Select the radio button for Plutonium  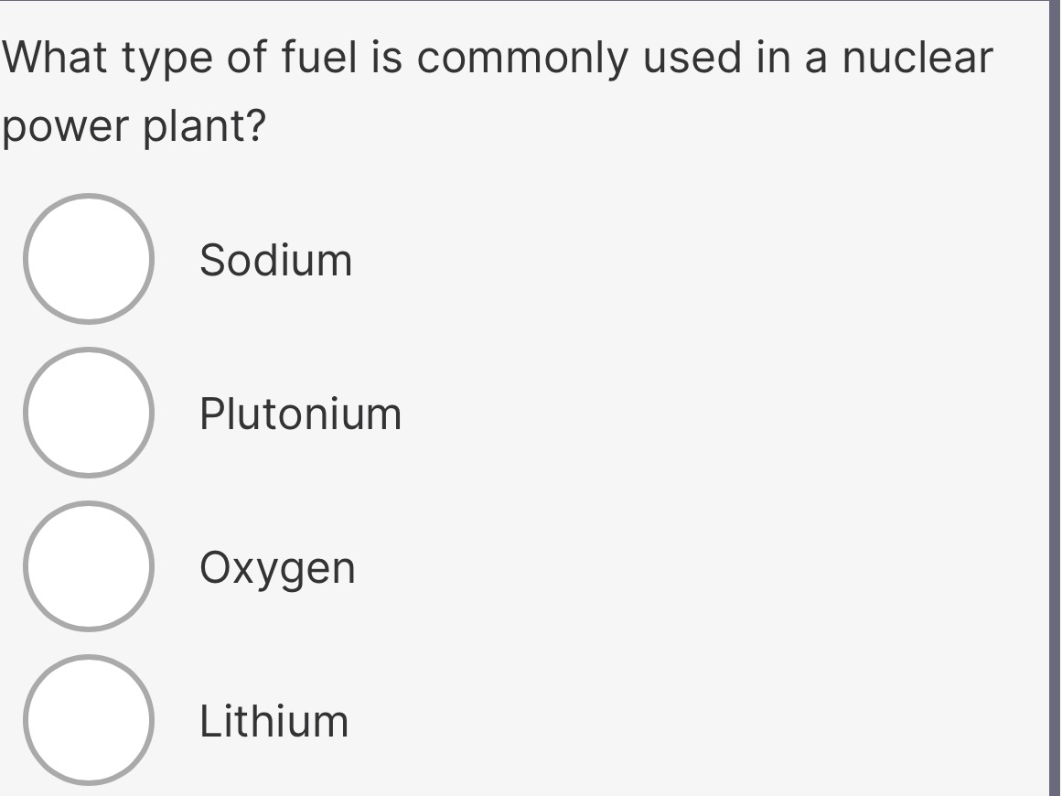pyautogui.click(x=89, y=413)
